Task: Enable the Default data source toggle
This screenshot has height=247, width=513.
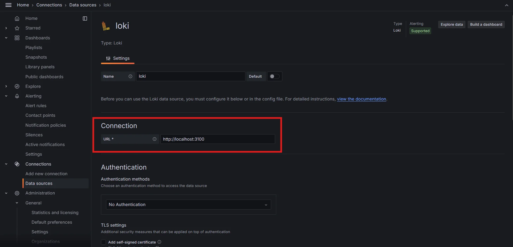Action: click(x=275, y=76)
